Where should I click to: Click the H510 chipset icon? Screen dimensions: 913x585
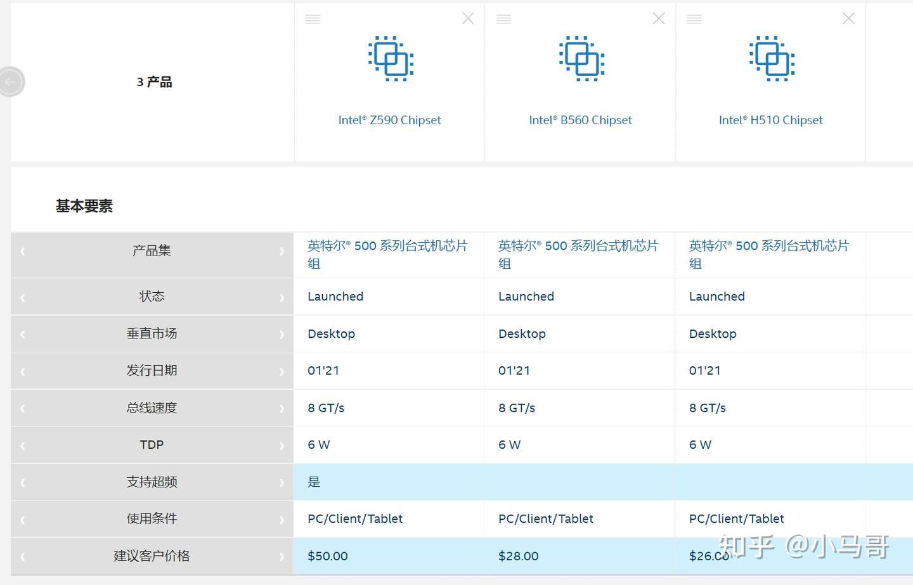coord(772,59)
